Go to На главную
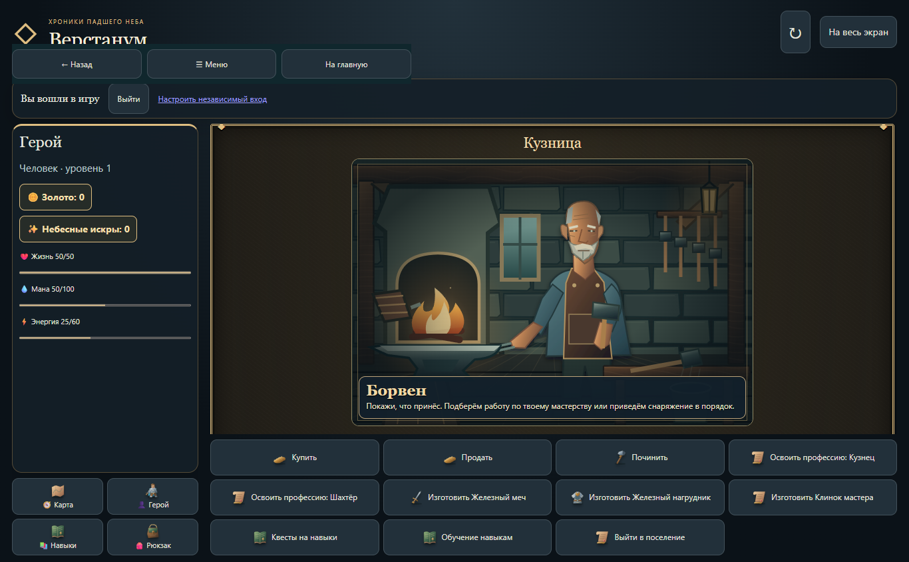The image size is (909, 562). point(346,64)
